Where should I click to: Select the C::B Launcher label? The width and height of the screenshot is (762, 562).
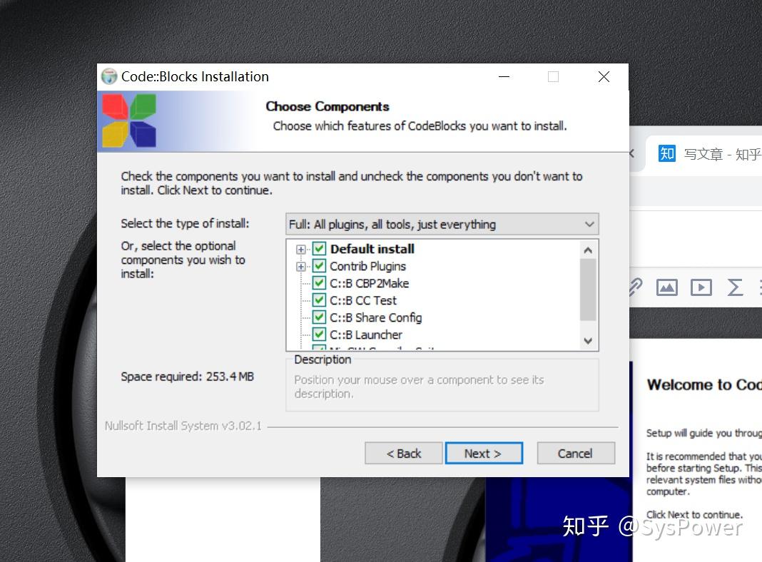[366, 334]
